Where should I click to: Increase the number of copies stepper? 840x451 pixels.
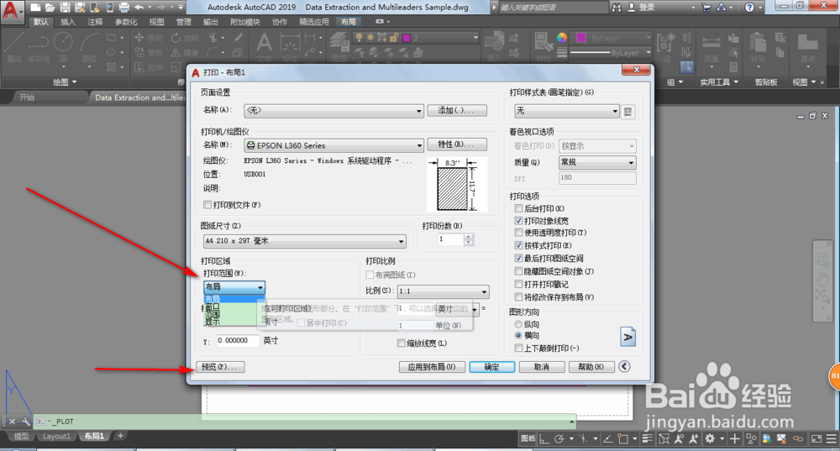pos(469,237)
